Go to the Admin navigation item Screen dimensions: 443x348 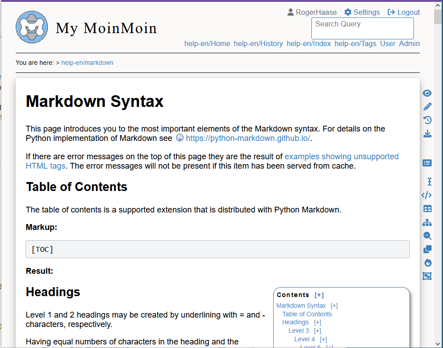tap(409, 43)
